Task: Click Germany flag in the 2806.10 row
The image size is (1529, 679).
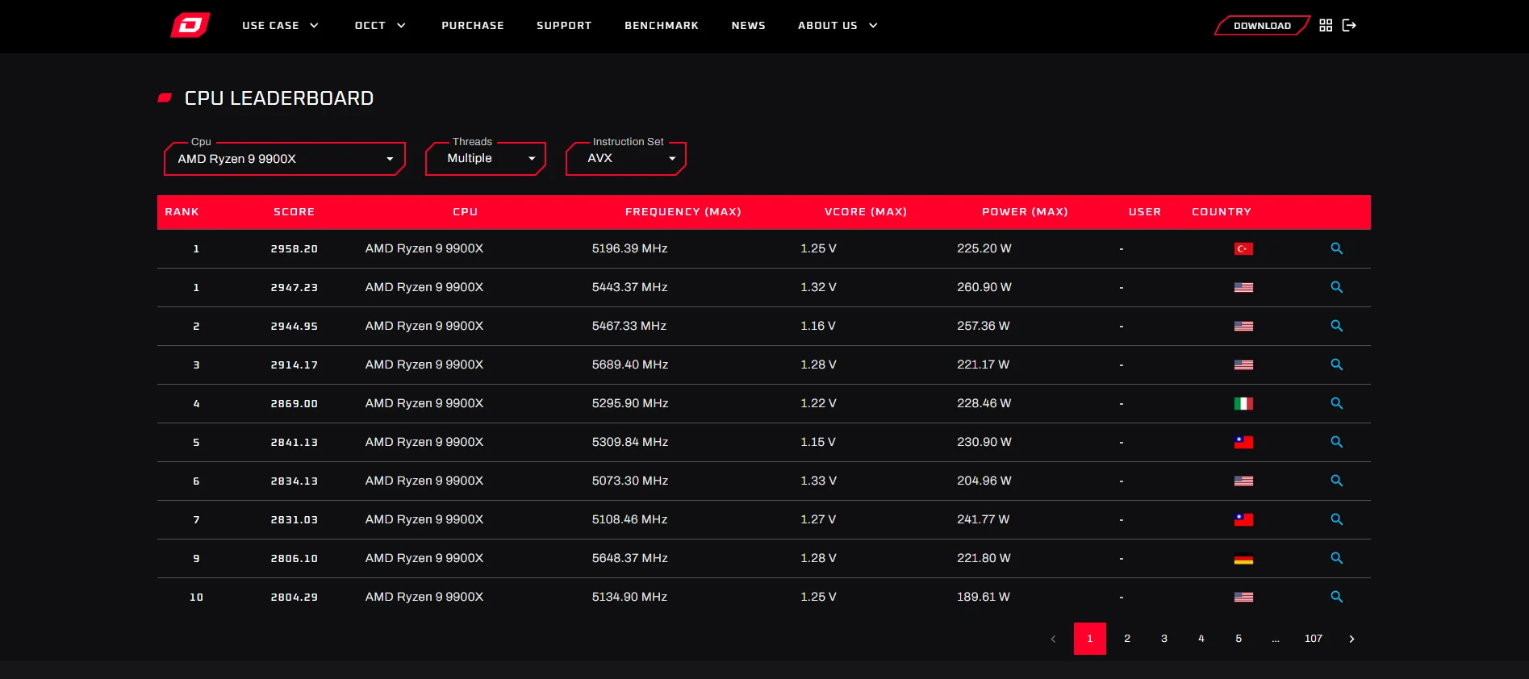Action: click(x=1243, y=559)
